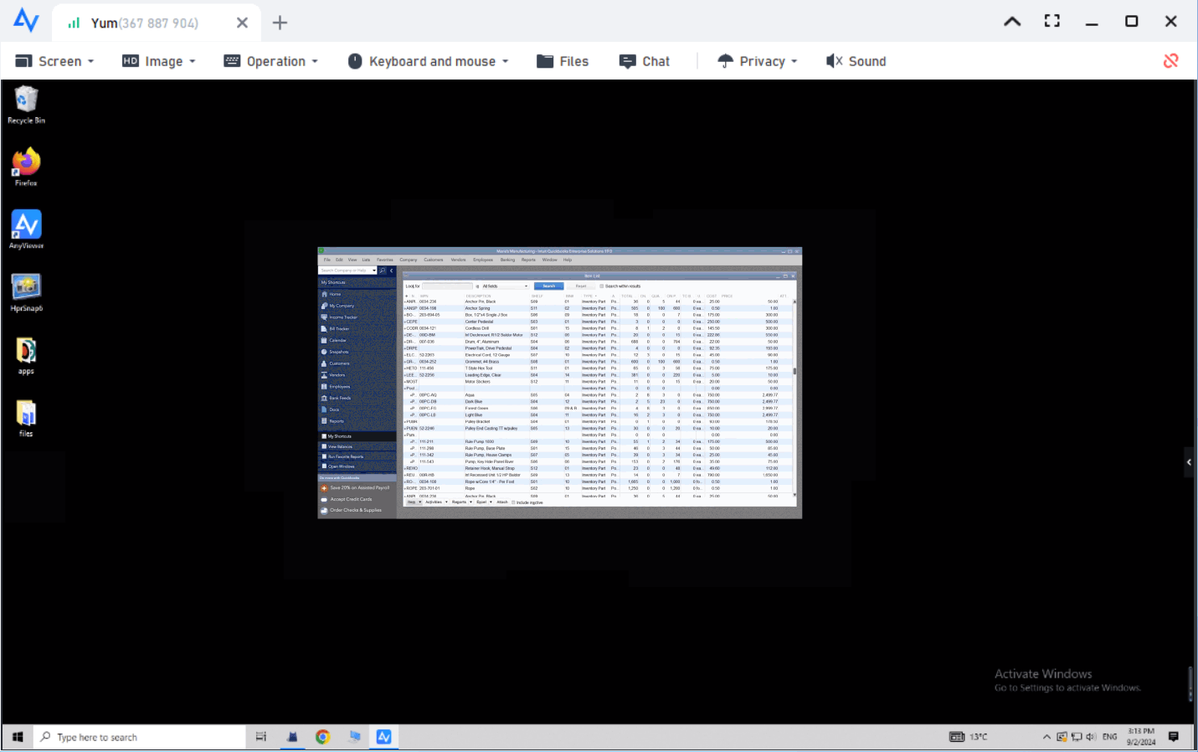Select the Yum session tab

[144, 23]
